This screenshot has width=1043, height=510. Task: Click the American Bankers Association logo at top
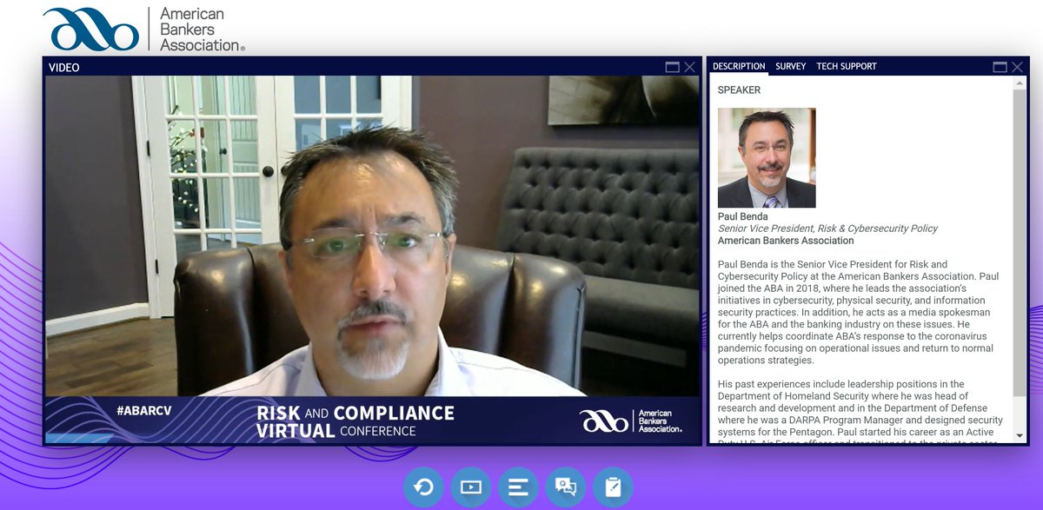pos(145,29)
